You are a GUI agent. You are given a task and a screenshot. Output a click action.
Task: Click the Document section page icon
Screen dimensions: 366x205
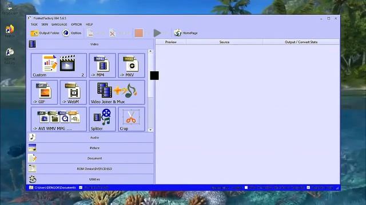pos(32,158)
